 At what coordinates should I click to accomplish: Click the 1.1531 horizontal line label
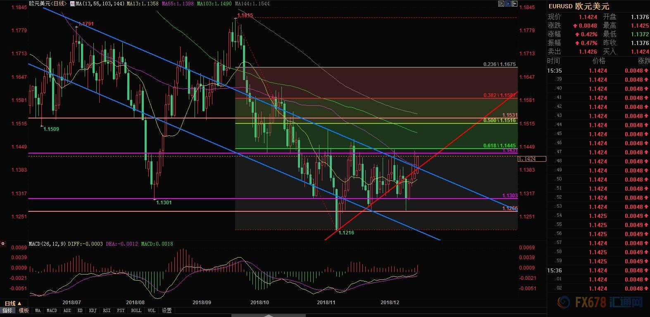(510, 115)
